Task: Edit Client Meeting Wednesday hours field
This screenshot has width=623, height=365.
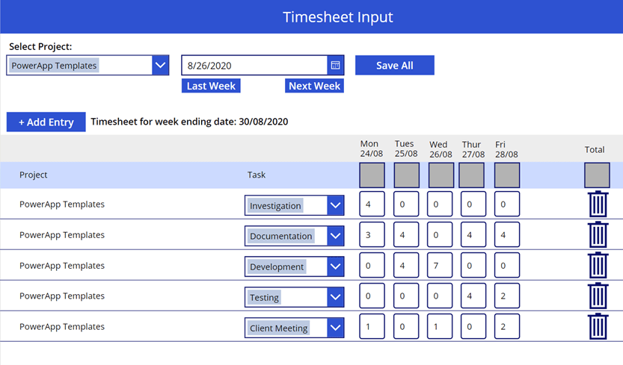Action: [440, 326]
